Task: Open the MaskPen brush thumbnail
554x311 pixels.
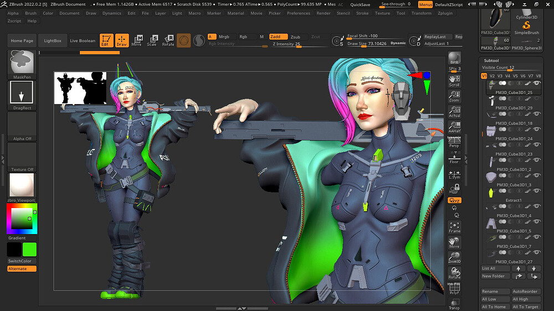Action: coord(22,65)
